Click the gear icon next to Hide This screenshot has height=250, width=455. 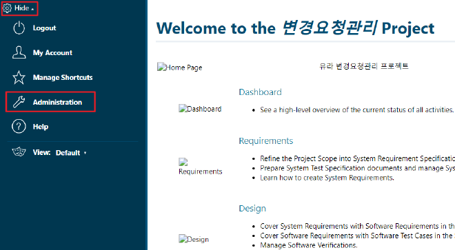pos(8,8)
